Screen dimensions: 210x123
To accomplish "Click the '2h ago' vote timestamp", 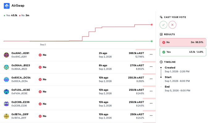I will click(x=103, y=53).
